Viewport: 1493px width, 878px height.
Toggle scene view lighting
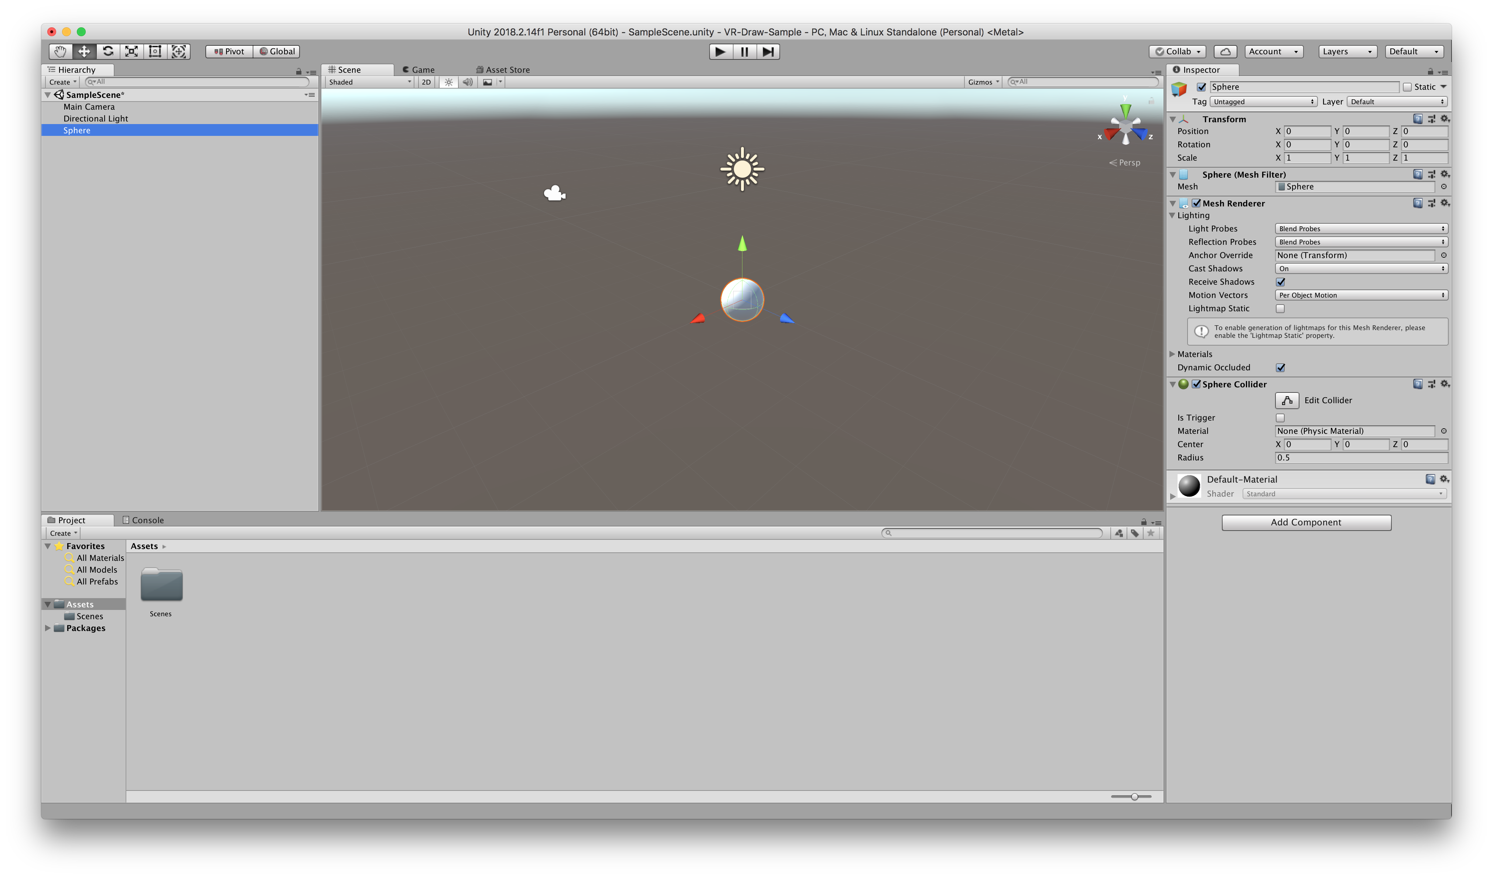[x=448, y=82]
